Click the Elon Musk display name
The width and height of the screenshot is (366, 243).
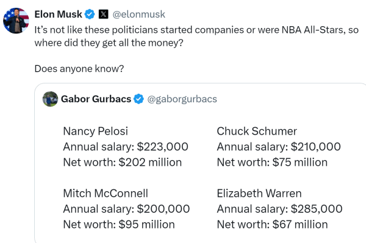pos(59,14)
